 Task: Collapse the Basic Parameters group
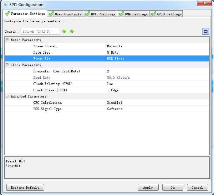point(7,40)
